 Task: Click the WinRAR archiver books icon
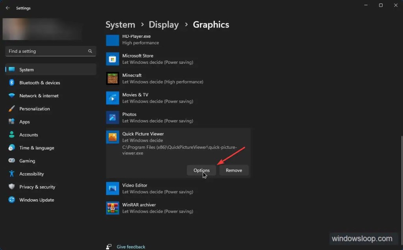pos(113,208)
